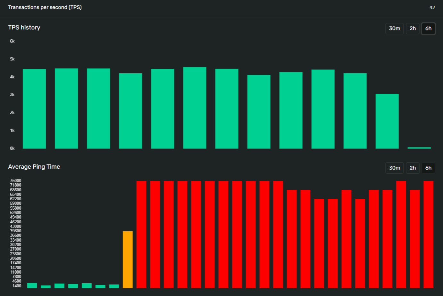
Task: Click the leftmost green bar in the ping chart
Action: 32,285
